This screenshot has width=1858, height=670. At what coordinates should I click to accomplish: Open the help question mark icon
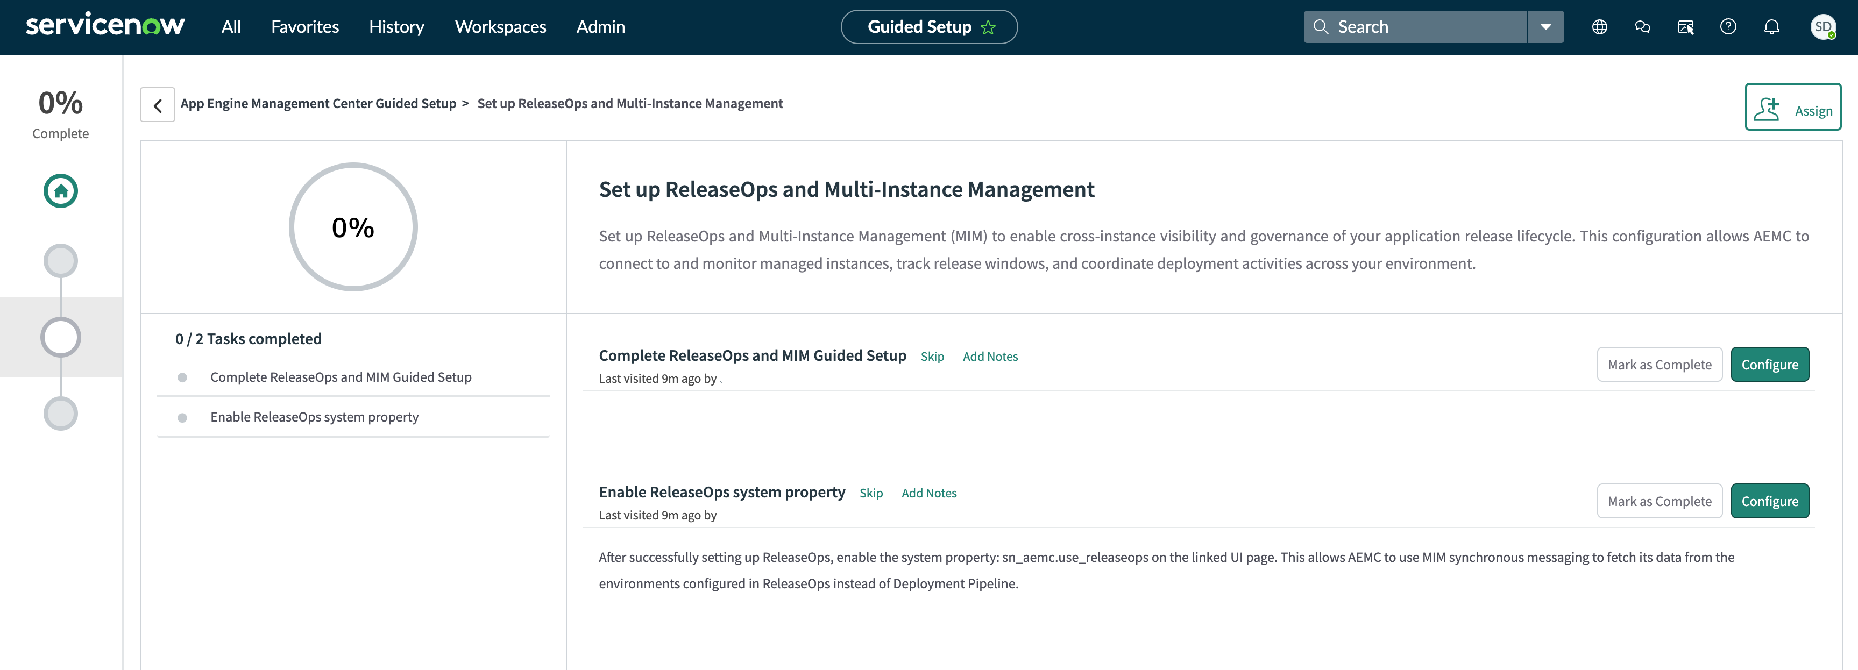point(1727,27)
